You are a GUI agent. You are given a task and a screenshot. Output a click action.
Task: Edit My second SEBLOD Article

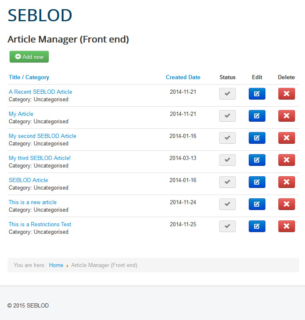coord(257,138)
